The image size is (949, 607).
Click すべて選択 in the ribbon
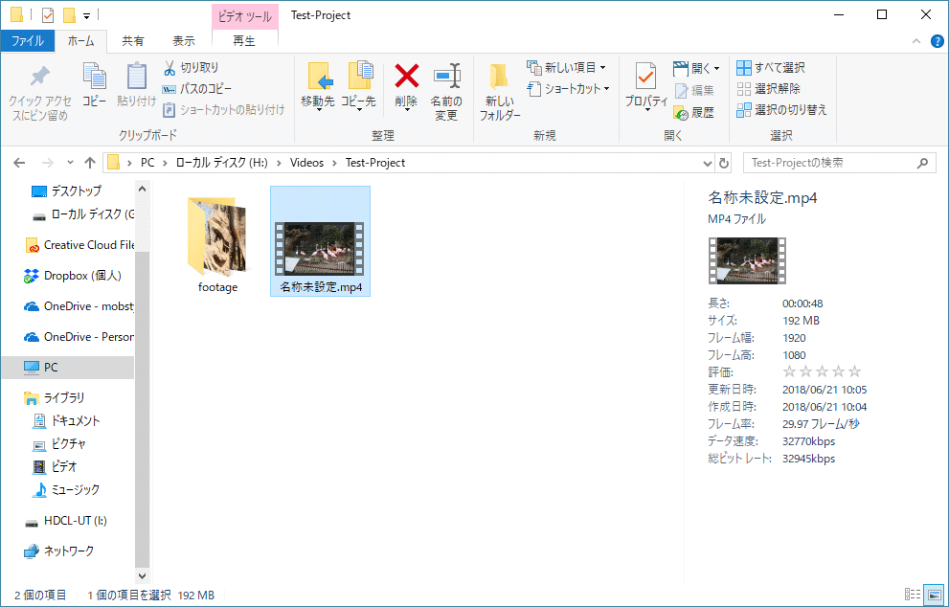(771, 68)
